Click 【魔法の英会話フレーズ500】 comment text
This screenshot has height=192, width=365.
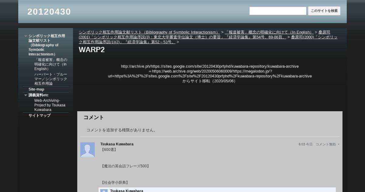click(125, 166)
